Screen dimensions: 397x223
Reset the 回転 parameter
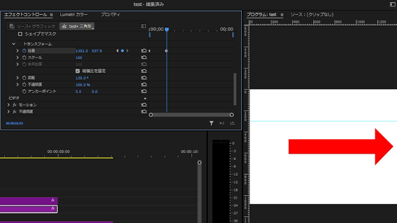pyautogui.click(x=144, y=78)
